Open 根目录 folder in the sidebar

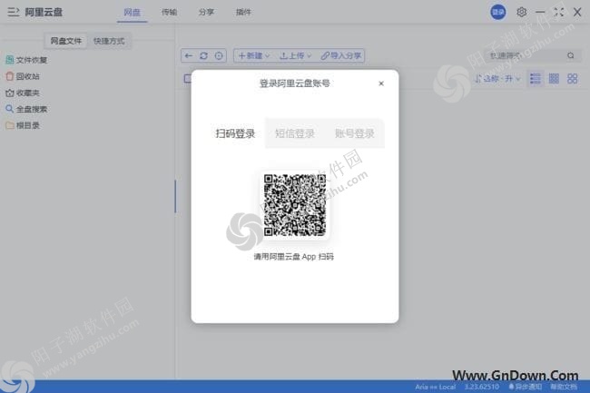coord(23,125)
